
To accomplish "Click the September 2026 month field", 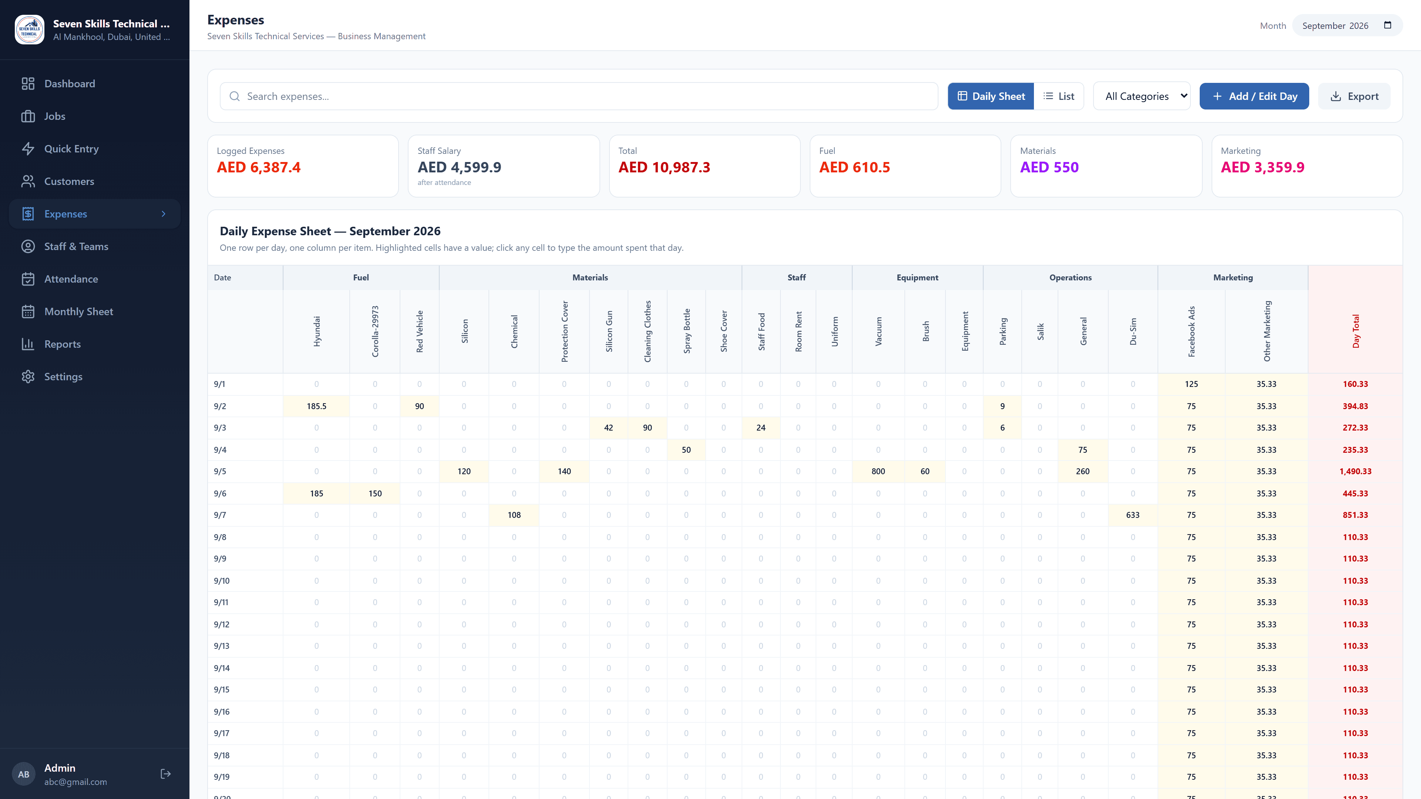I will [x=1347, y=26].
